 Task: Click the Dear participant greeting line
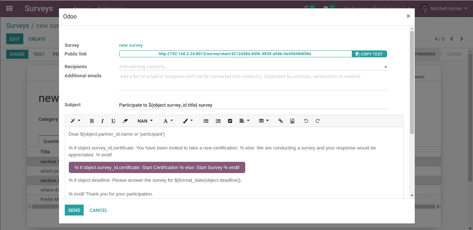point(117,134)
